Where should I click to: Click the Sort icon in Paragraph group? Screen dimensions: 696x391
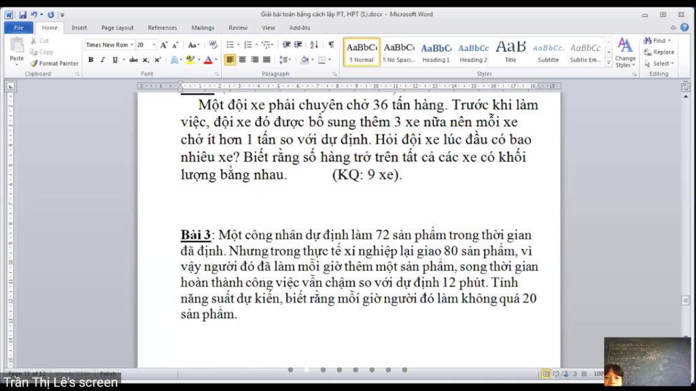pyautogui.click(x=314, y=45)
